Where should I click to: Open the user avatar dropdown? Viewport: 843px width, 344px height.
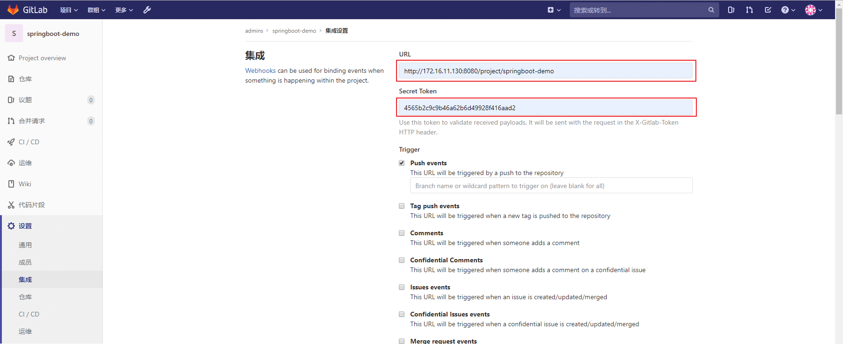point(813,10)
